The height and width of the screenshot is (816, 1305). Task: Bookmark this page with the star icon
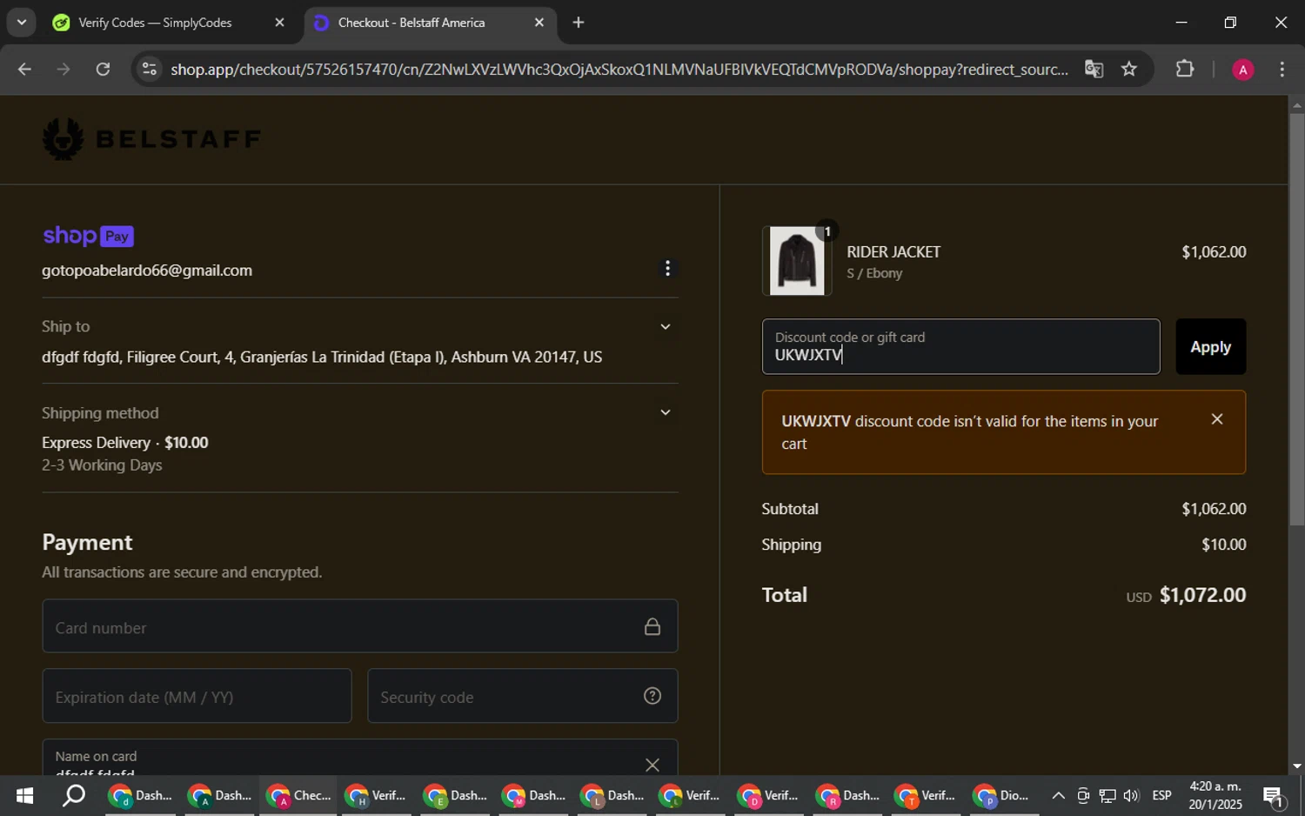click(x=1129, y=69)
